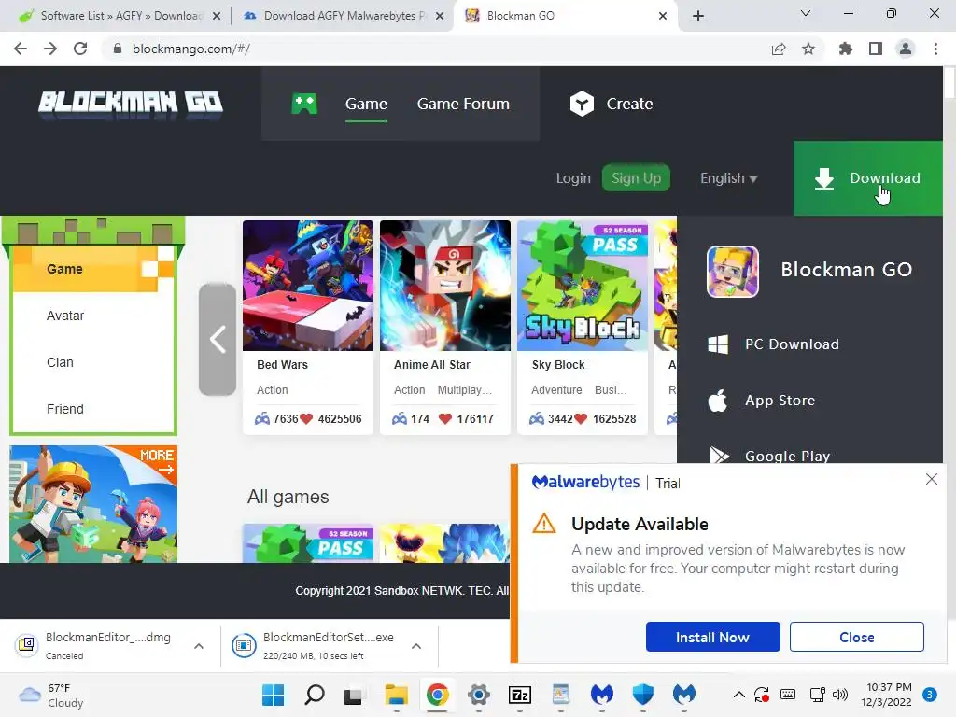956x717 pixels.
Task: Click the green gamepad icon
Action: [x=304, y=104]
